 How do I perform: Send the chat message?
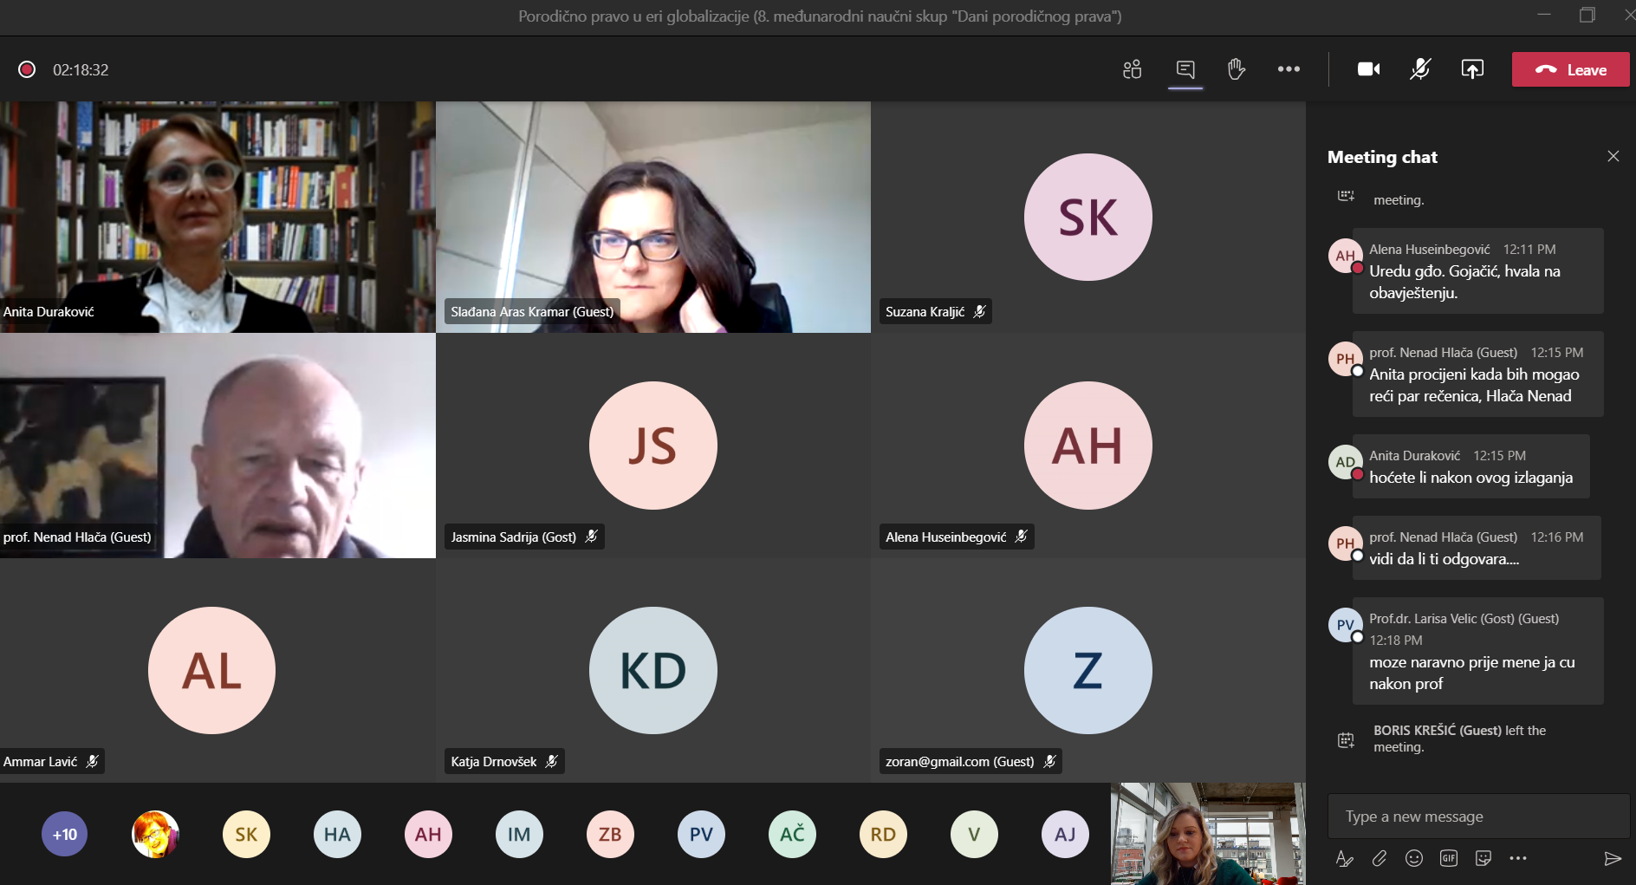(x=1612, y=858)
